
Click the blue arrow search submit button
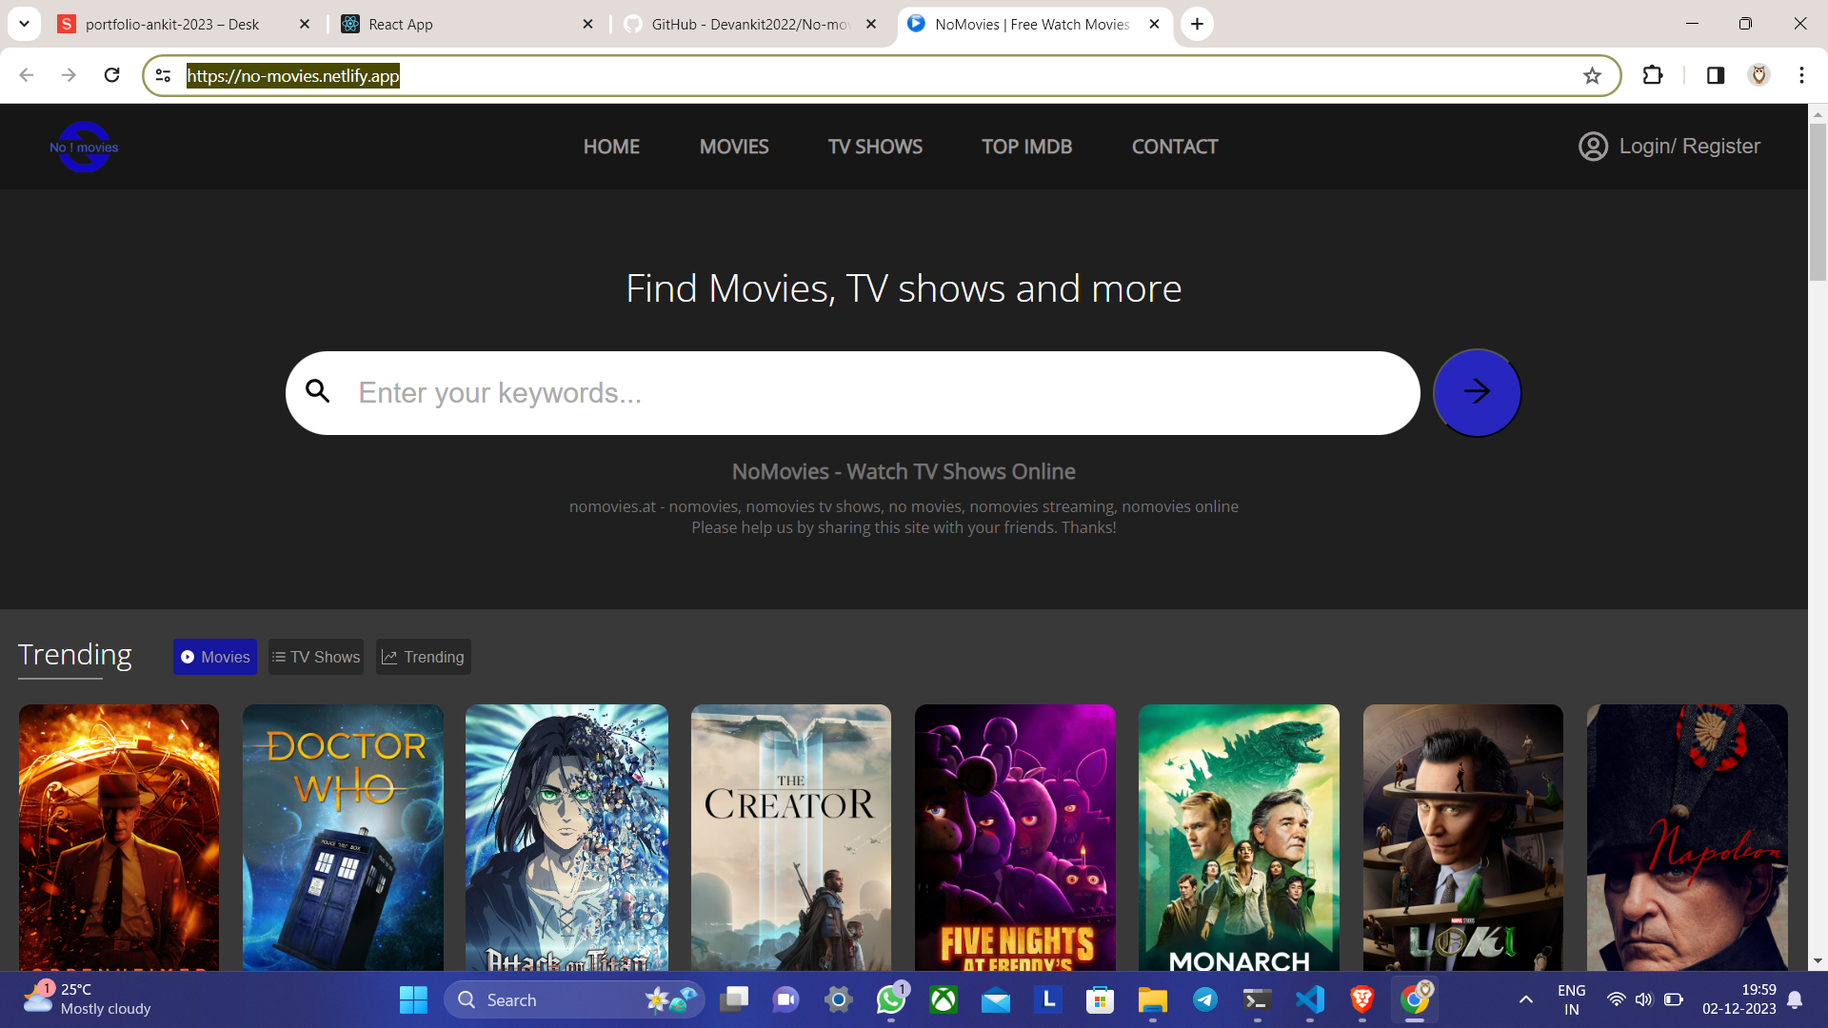1477,392
